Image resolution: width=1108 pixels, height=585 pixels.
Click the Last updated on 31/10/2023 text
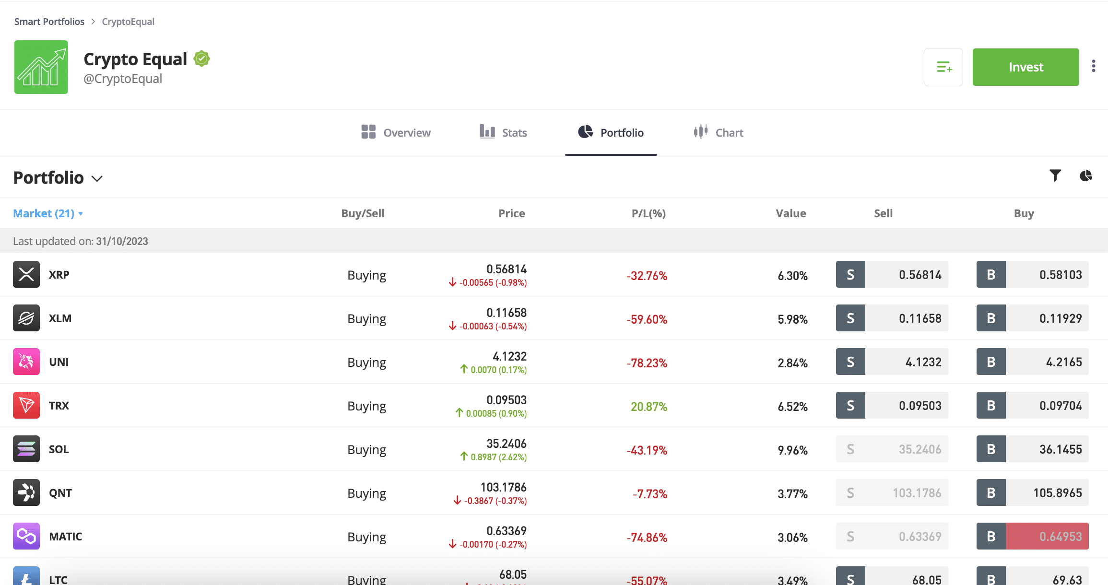click(81, 241)
